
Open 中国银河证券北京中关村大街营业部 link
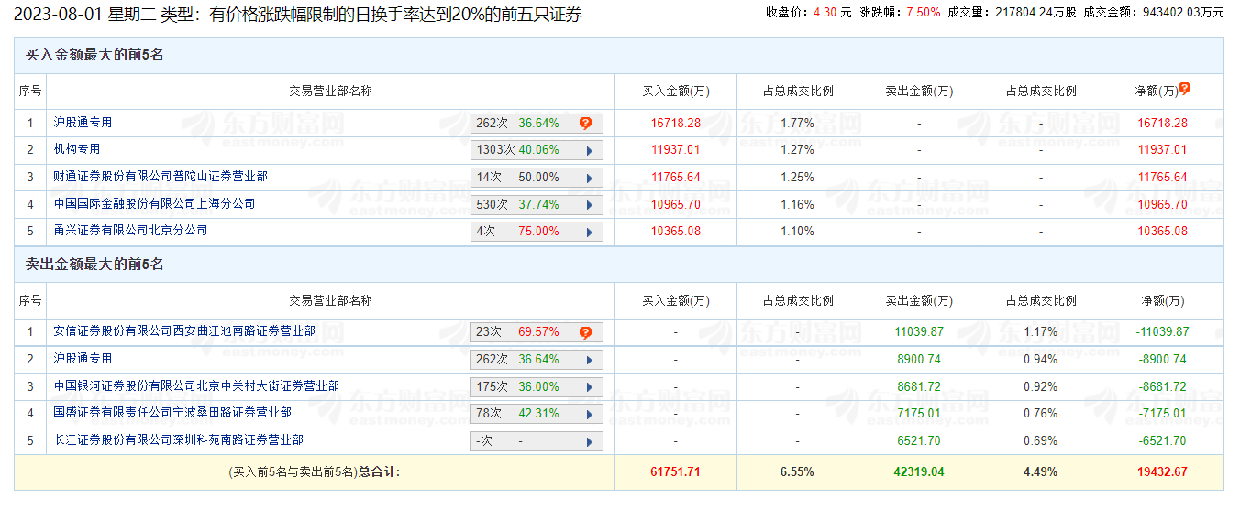pyautogui.click(x=195, y=386)
